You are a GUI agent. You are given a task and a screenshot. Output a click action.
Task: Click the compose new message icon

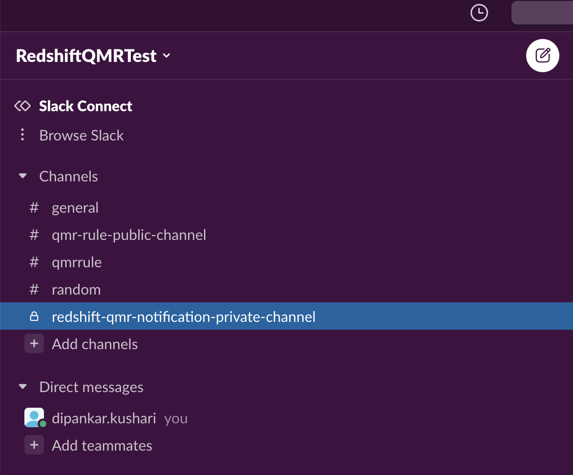pos(542,55)
